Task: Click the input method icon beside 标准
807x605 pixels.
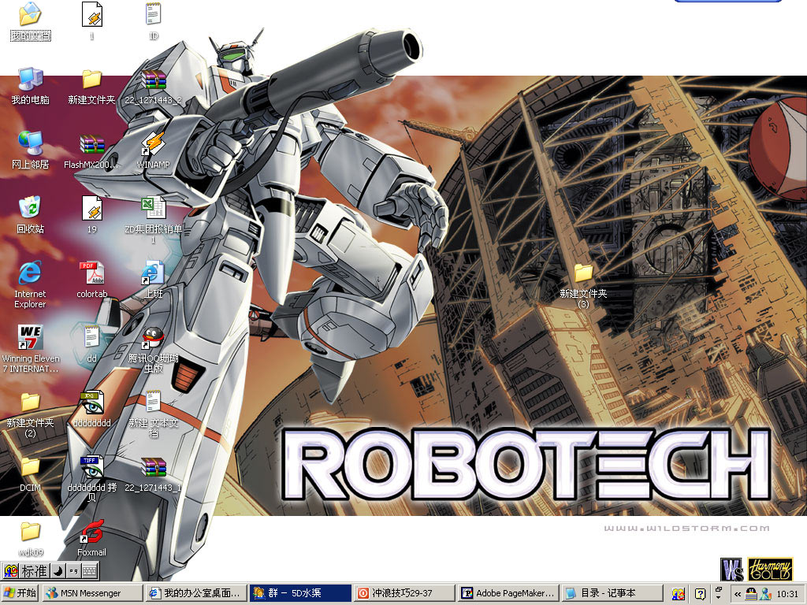Action: (x=11, y=570)
